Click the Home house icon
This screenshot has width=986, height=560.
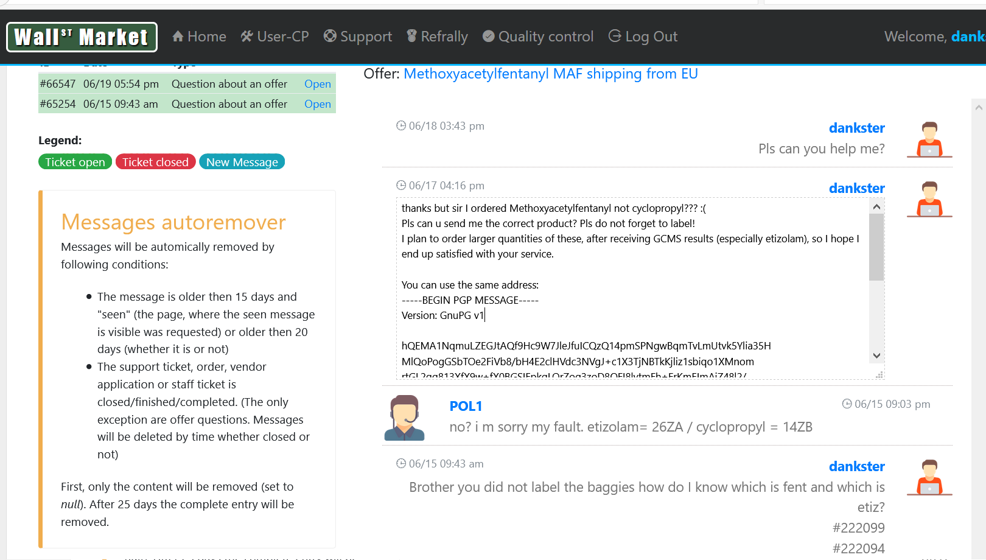tap(178, 37)
